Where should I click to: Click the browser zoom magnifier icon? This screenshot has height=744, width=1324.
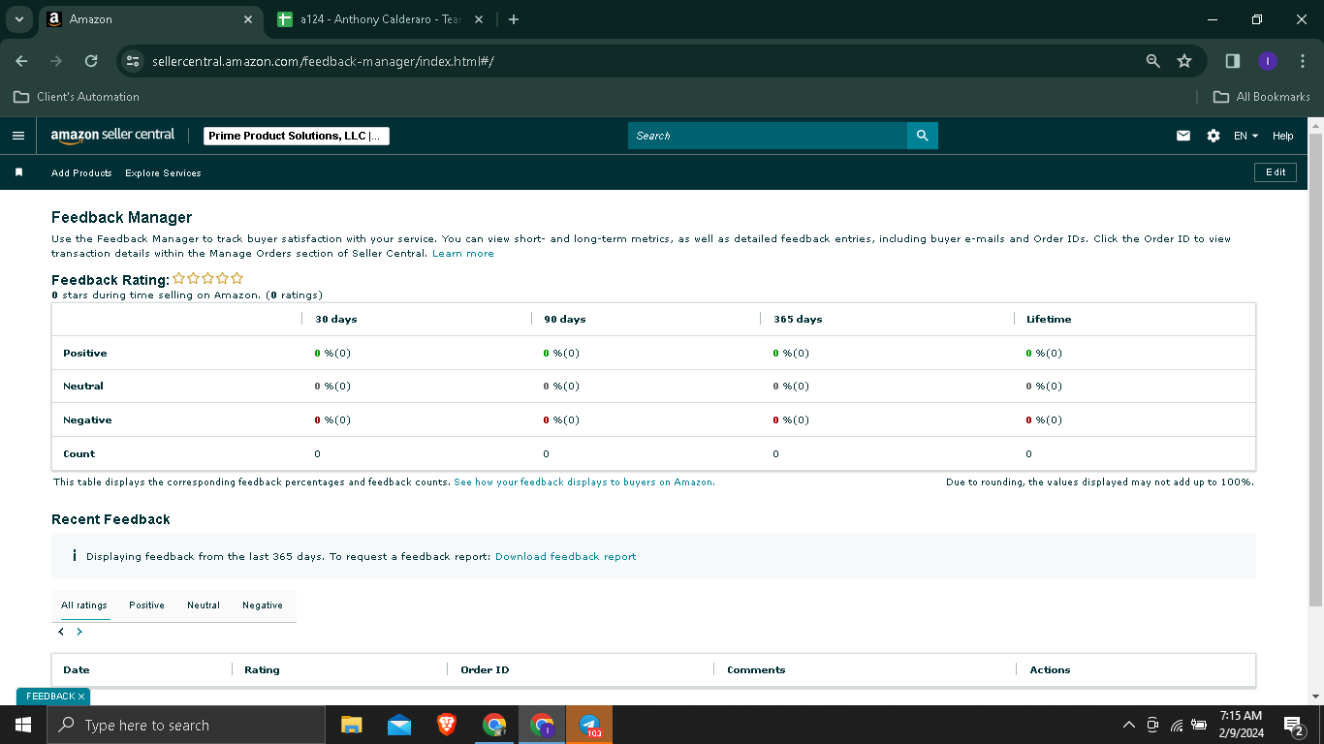tap(1153, 61)
